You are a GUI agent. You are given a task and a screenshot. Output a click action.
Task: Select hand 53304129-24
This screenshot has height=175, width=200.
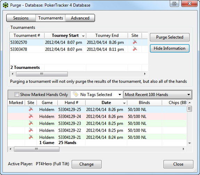pos(70,117)
